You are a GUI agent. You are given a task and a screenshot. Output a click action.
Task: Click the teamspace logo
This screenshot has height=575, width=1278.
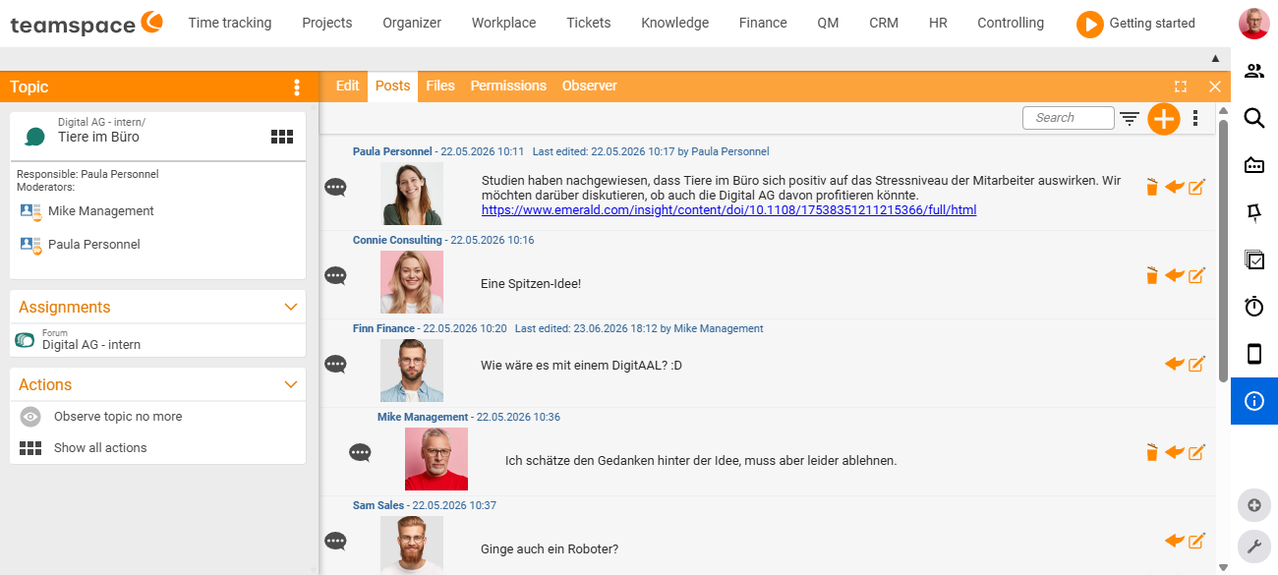(87, 24)
